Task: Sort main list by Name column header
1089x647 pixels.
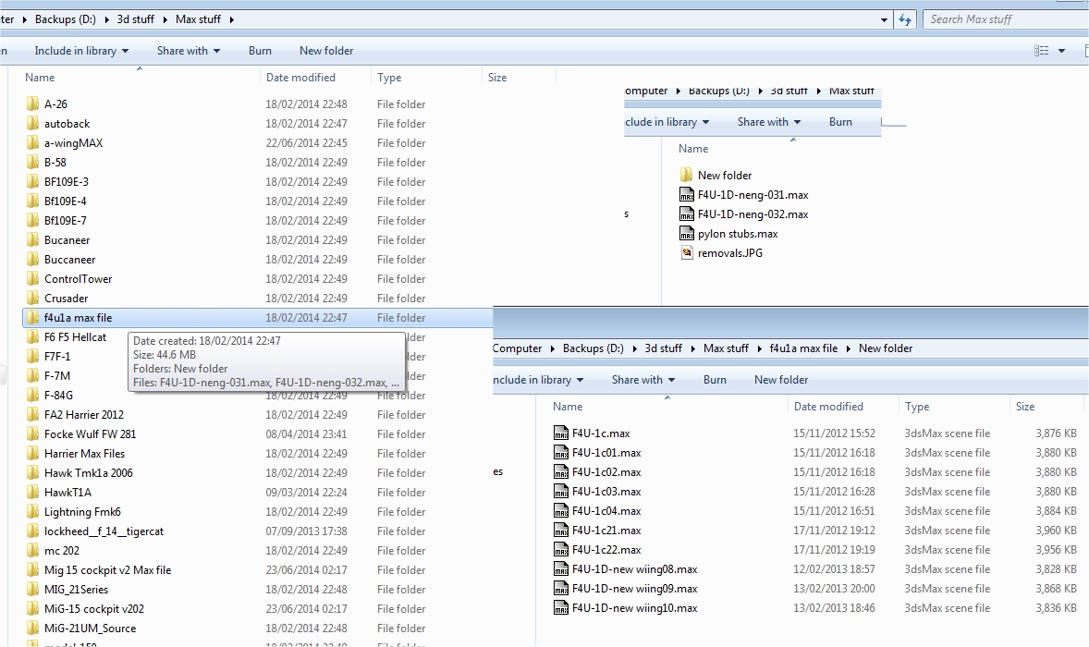Action: pyautogui.click(x=40, y=78)
